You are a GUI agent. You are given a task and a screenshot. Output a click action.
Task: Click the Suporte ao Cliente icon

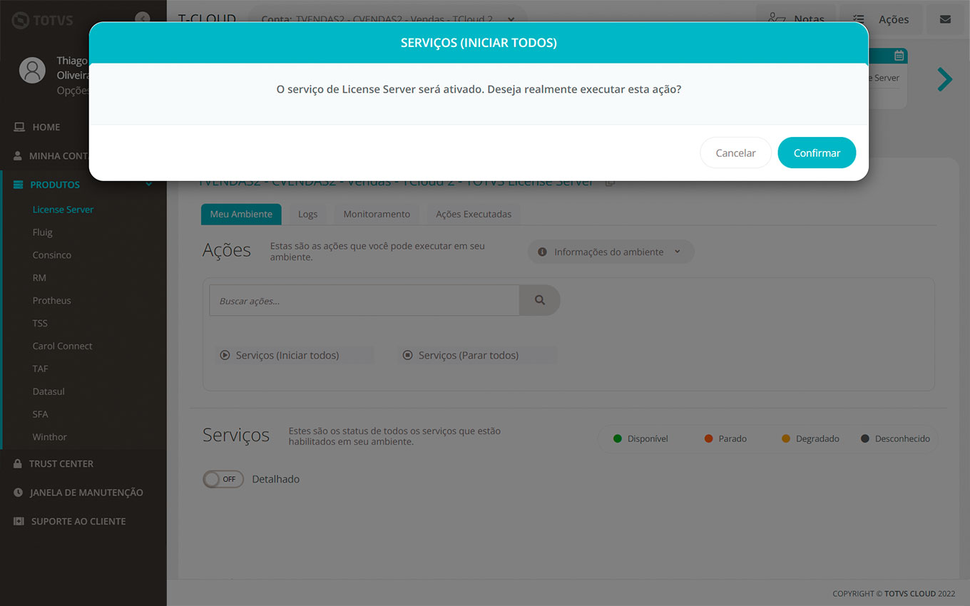[19, 521]
